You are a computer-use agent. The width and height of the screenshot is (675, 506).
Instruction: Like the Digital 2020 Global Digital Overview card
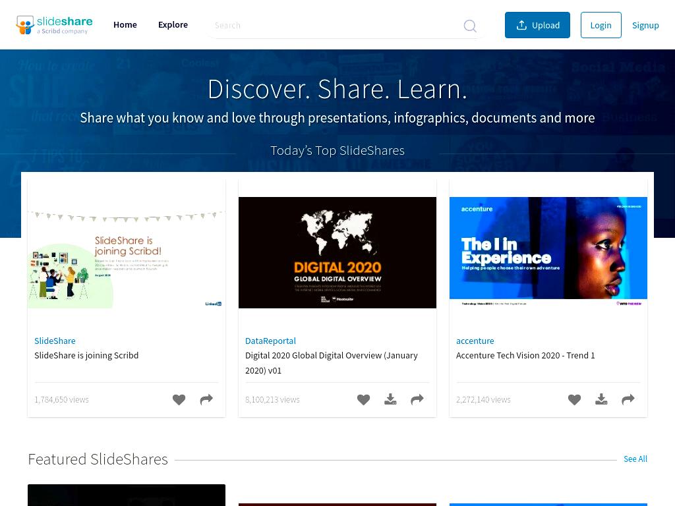363,400
